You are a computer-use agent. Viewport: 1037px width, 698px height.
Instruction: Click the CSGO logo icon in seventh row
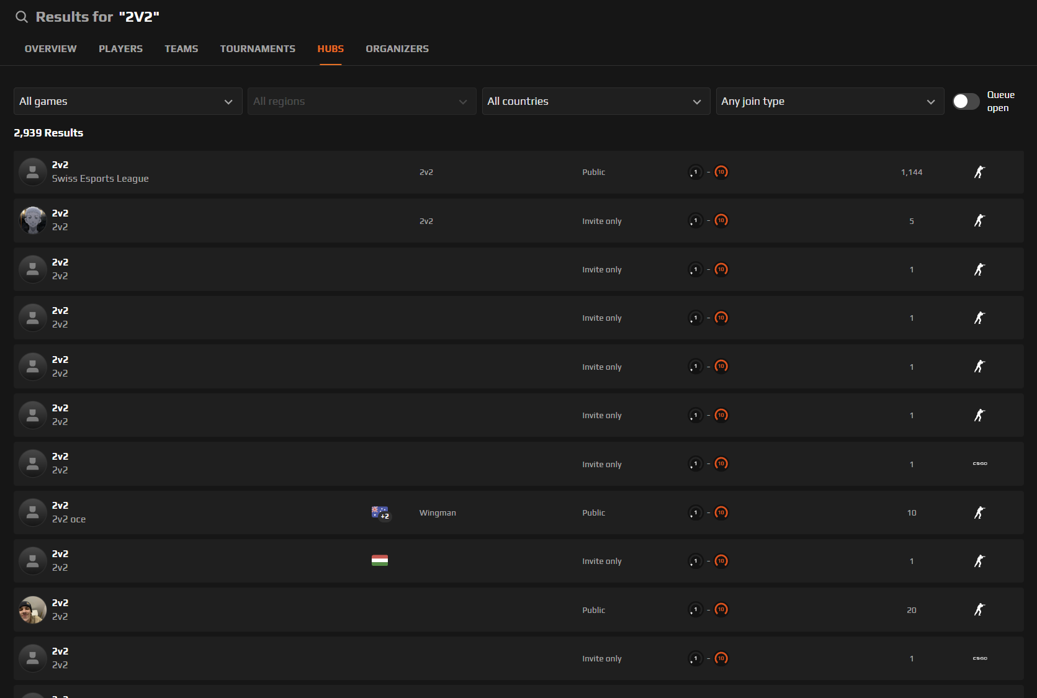(979, 463)
